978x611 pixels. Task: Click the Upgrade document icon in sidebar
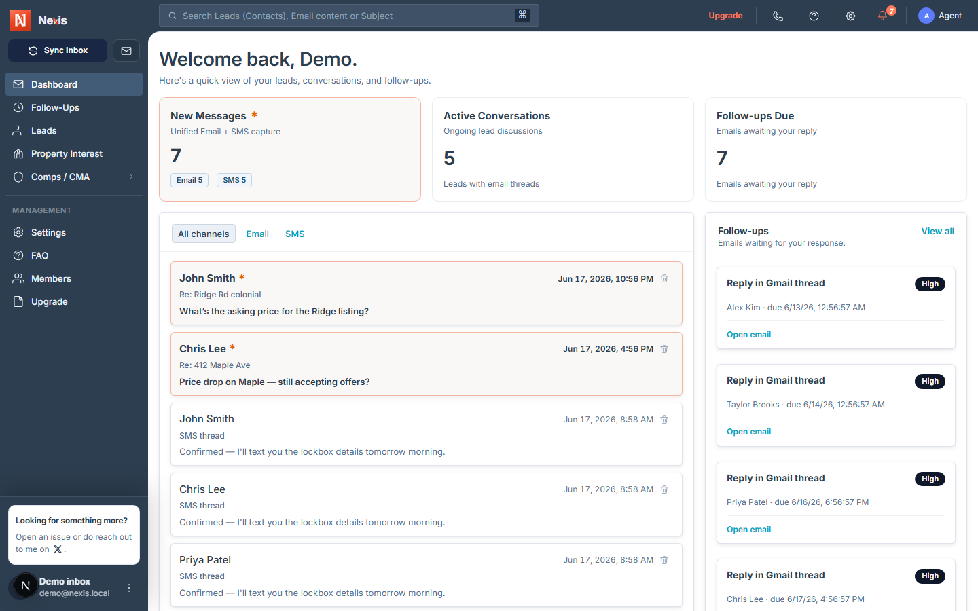click(18, 301)
